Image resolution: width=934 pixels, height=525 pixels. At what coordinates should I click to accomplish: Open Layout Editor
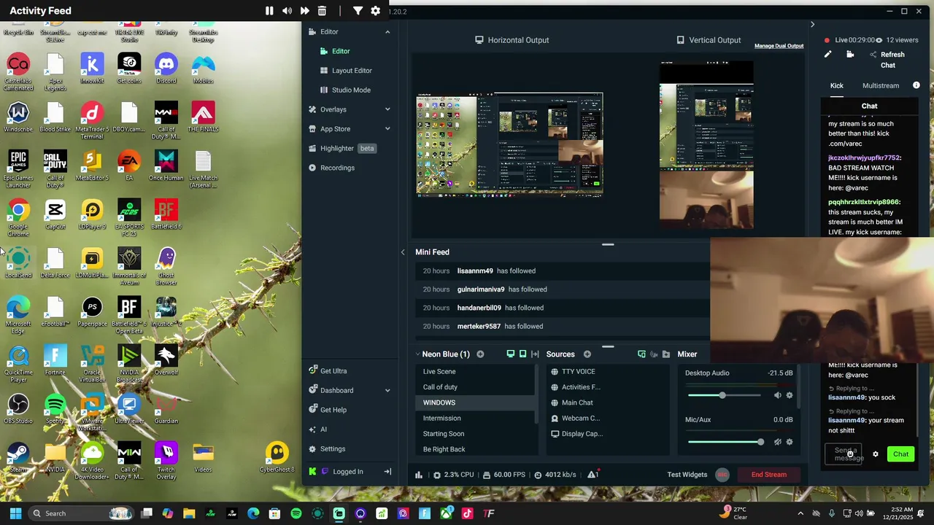pos(352,71)
